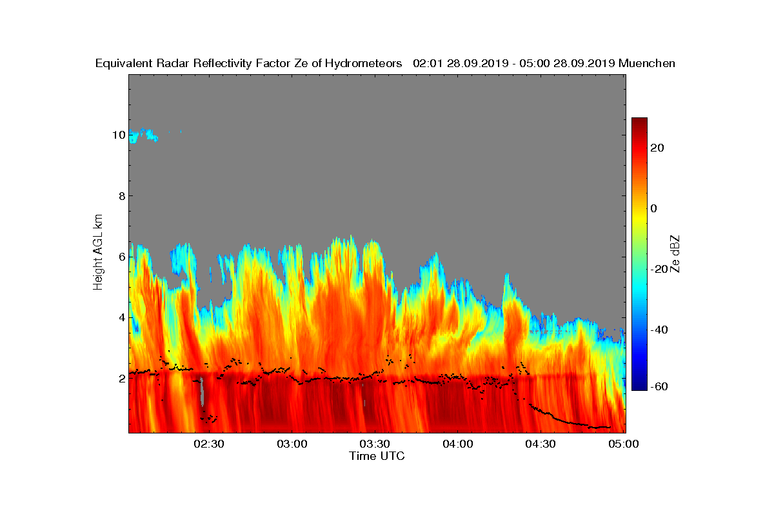Click the 04:00 time tick label
Image resolution: width=774 pixels, height=516 pixels.
pos(458,444)
